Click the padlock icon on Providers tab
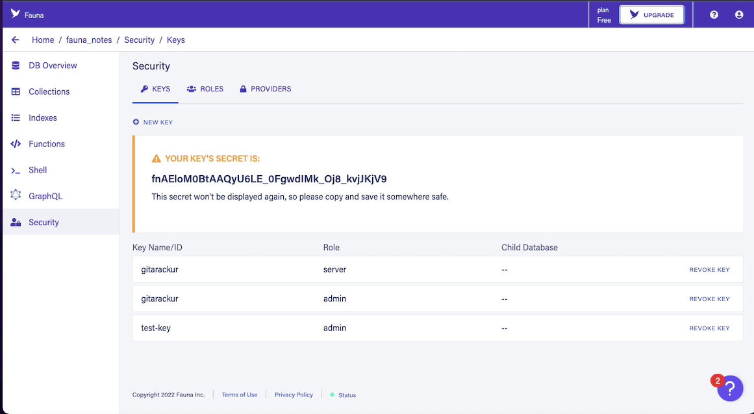This screenshot has height=414, width=754. [x=244, y=89]
